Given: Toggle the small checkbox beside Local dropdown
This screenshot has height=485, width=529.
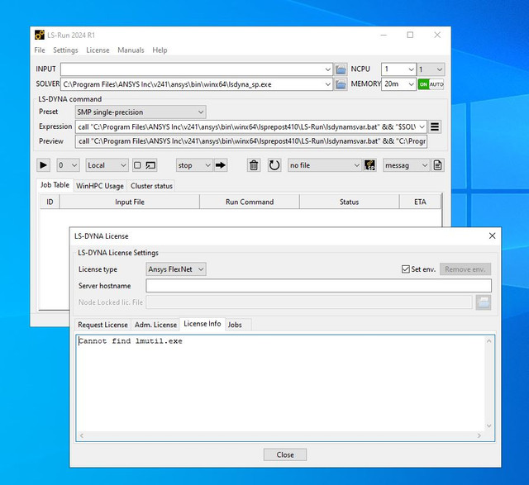Looking at the screenshot, I should coord(137,165).
